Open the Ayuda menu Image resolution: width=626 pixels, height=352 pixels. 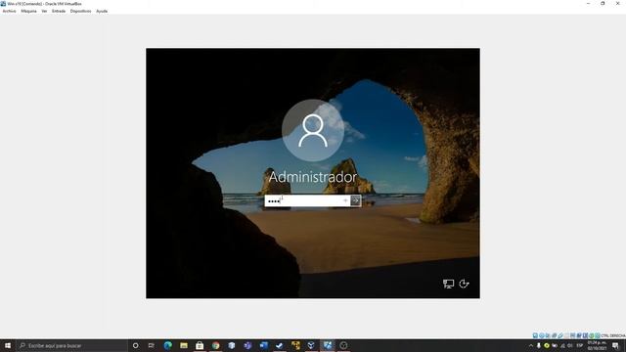pyautogui.click(x=102, y=11)
